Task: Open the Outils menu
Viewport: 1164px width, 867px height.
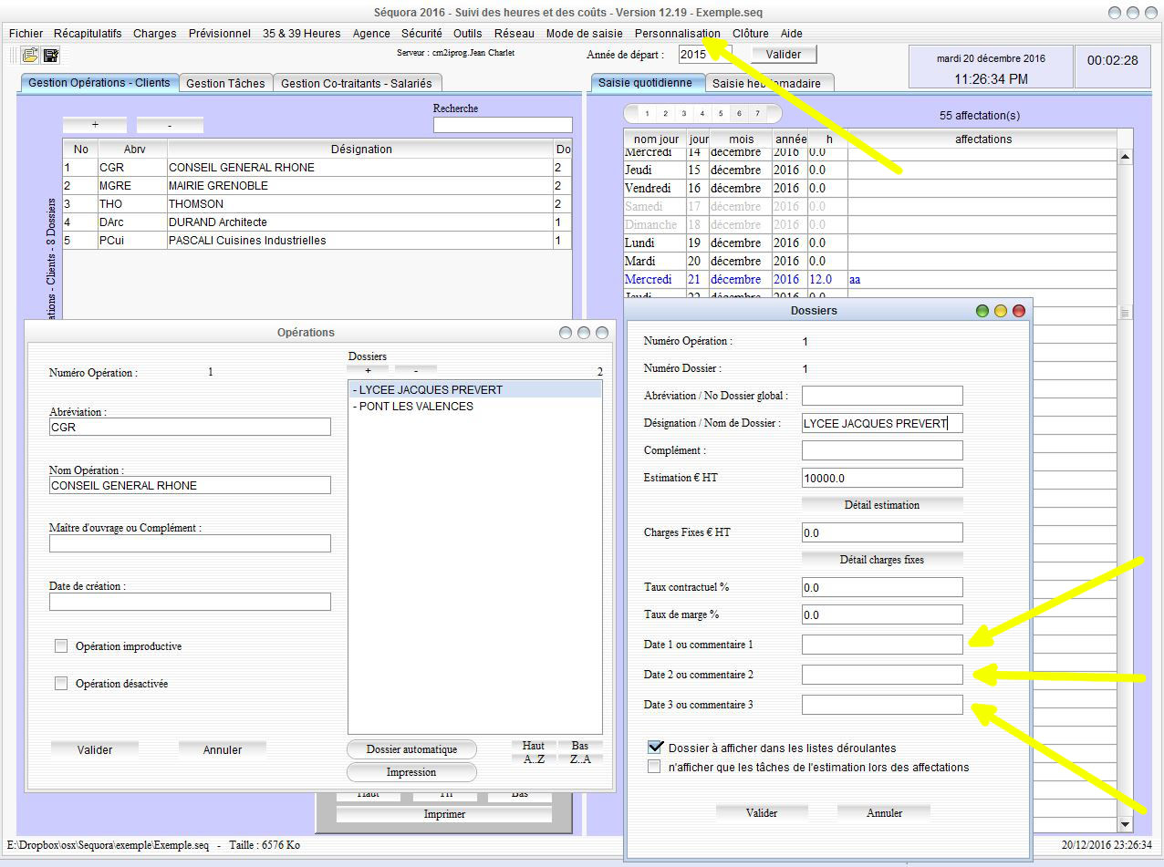Action: pyautogui.click(x=467, y=33)
